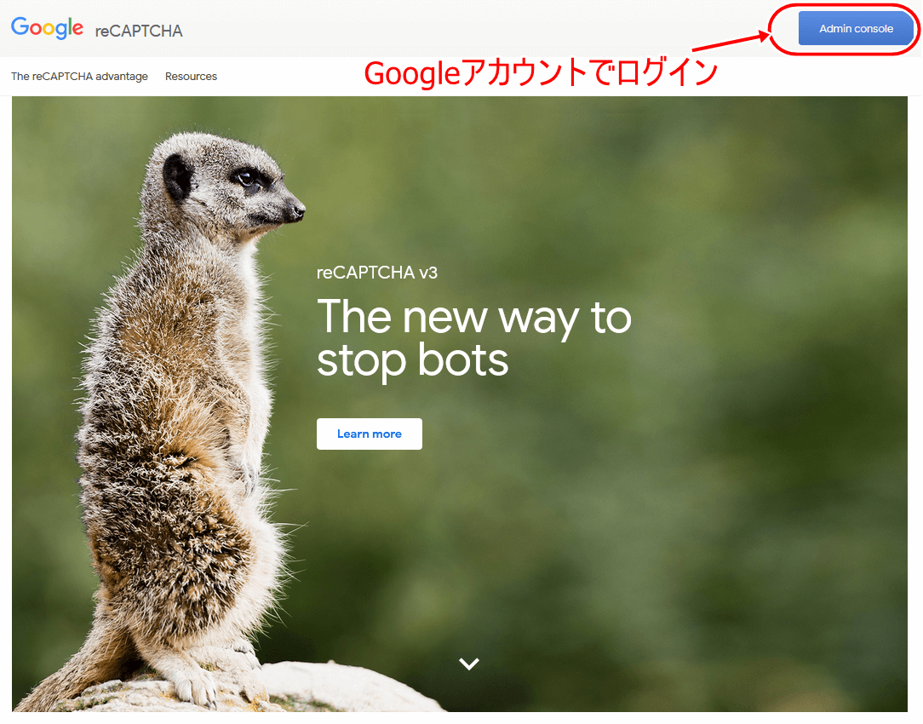Click the red arrow pointing to Admin console
The width and height of the screenshot is (923, 724).
click(731, 43)
